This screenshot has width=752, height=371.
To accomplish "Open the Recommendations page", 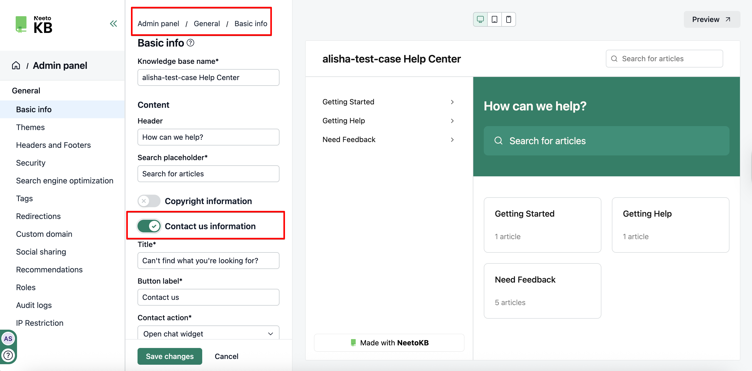I will [49, 269].
